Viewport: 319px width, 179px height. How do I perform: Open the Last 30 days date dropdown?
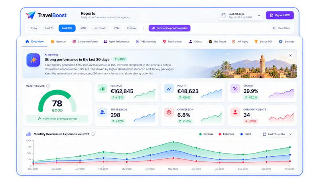click(x=241, y=16)
